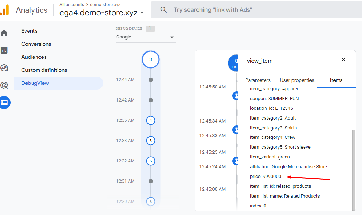Select the 12:36 AM bubble with 4 events
The image size is (362, 215).
pos(151,120)
